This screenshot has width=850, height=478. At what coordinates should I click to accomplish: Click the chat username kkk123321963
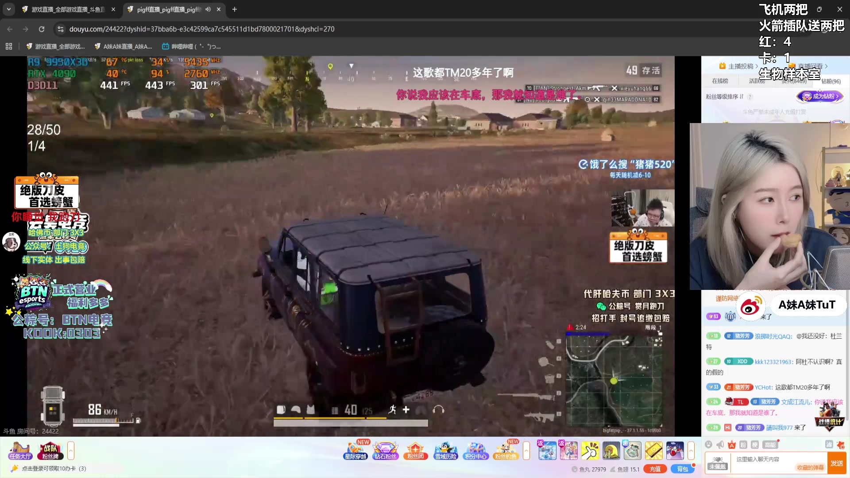coord(773,362)
